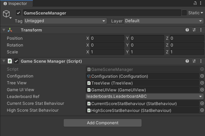Image resolution: width=205 pixels, height=136 pixels.
Task: Open Transform component three-dot context menu
Action: [201, 30]
